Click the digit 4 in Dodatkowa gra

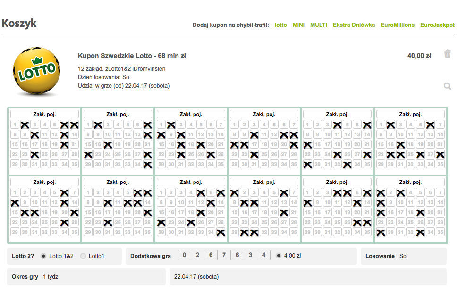263,255
